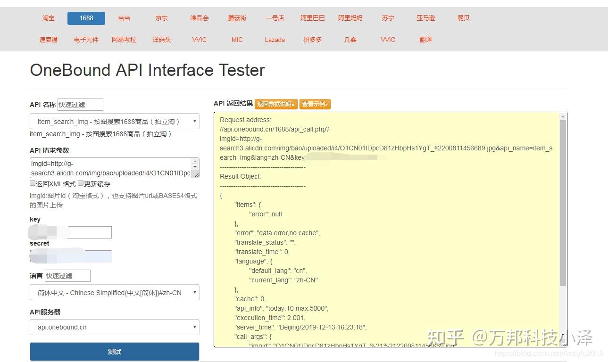Click the 翻译 link
Viewport: 608px width, 362px height.
pos(425,40)
